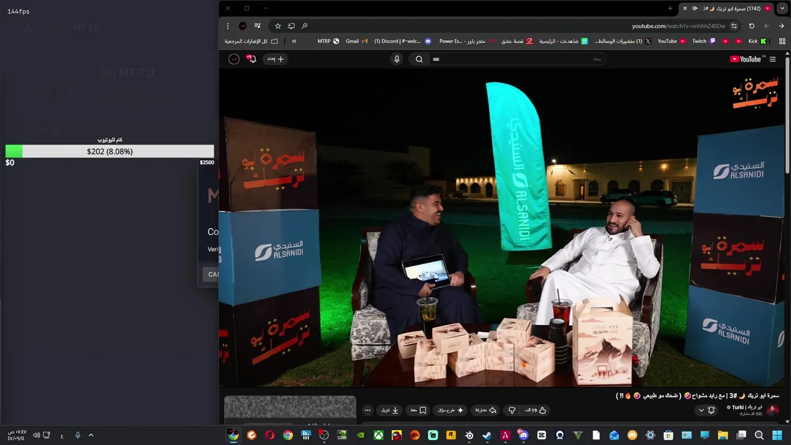Open YouTube notifications bell

pos(252,59)
